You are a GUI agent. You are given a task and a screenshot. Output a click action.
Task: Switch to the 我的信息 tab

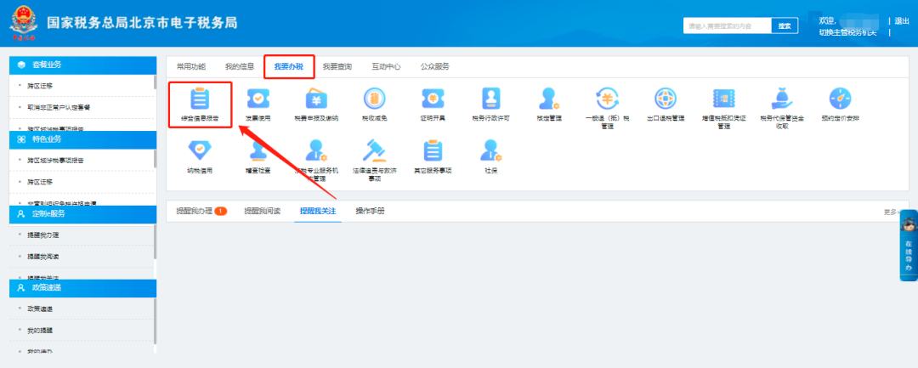coord(240,66)
